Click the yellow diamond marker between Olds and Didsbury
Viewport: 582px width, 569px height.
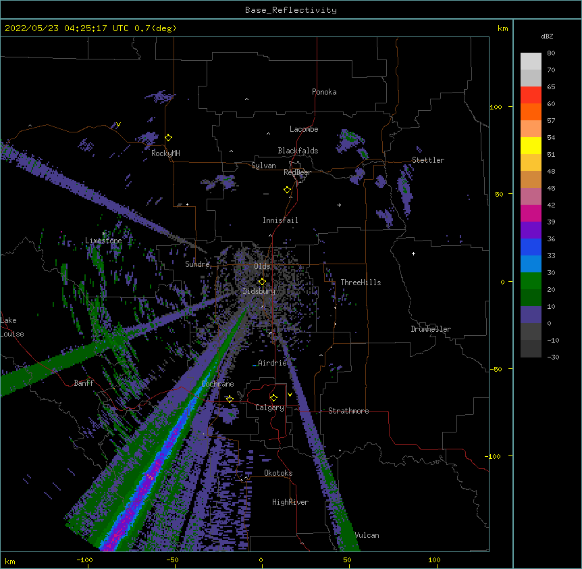pos(262,282)
